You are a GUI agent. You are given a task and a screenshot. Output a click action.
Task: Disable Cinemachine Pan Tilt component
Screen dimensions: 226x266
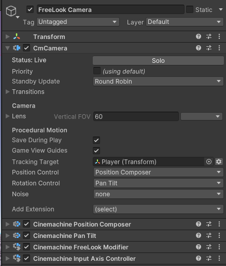pyautogui.click(x=26, y=235)
